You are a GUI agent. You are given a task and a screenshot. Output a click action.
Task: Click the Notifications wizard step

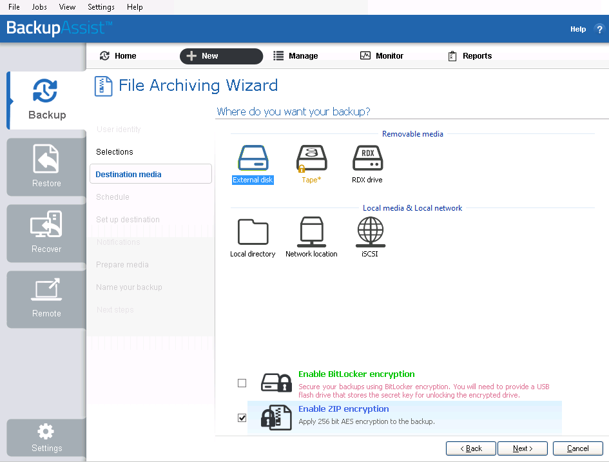(118, 242)
